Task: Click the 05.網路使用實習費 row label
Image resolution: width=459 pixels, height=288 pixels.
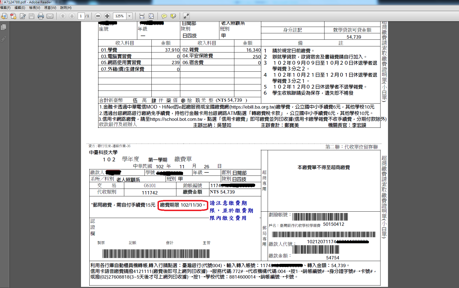Action: (121, 62)
